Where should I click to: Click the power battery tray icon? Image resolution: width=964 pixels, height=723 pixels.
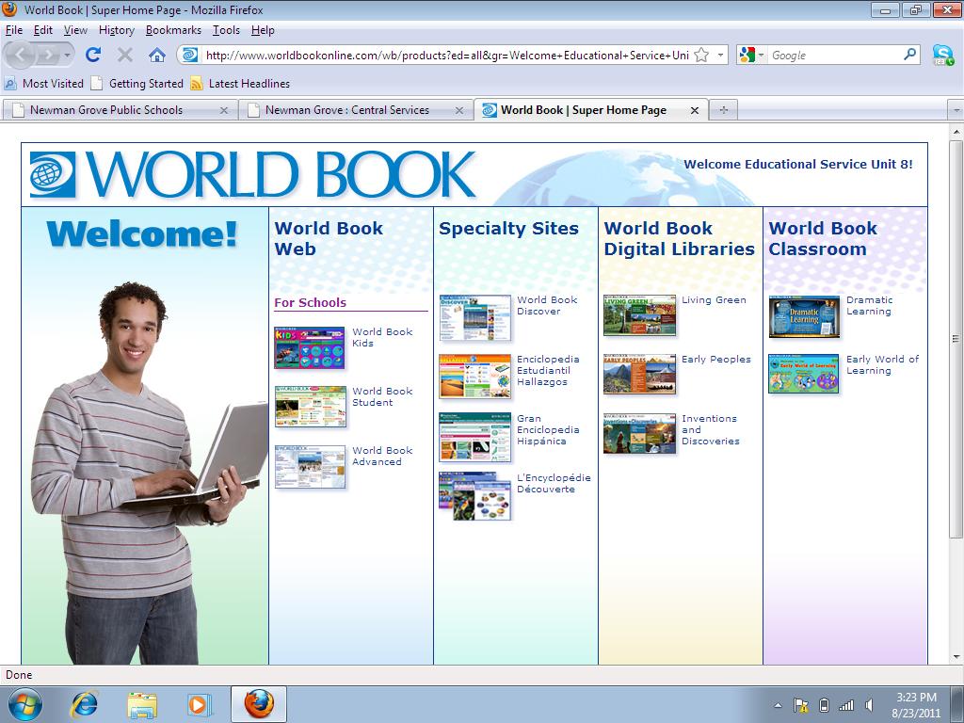tap(825, 705)
